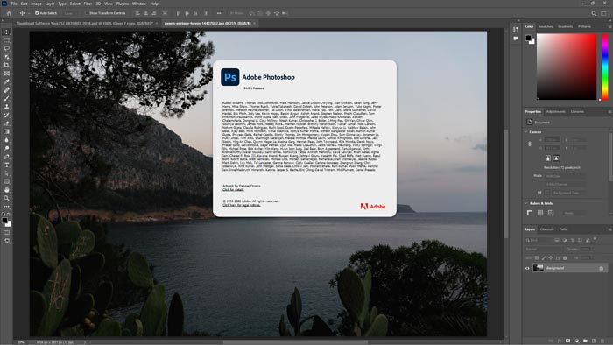Image resolution: width=613 pixels, height=345 pixels.
Task: Toggle lock all padlock in Layers panel
Action: point(565,257)
